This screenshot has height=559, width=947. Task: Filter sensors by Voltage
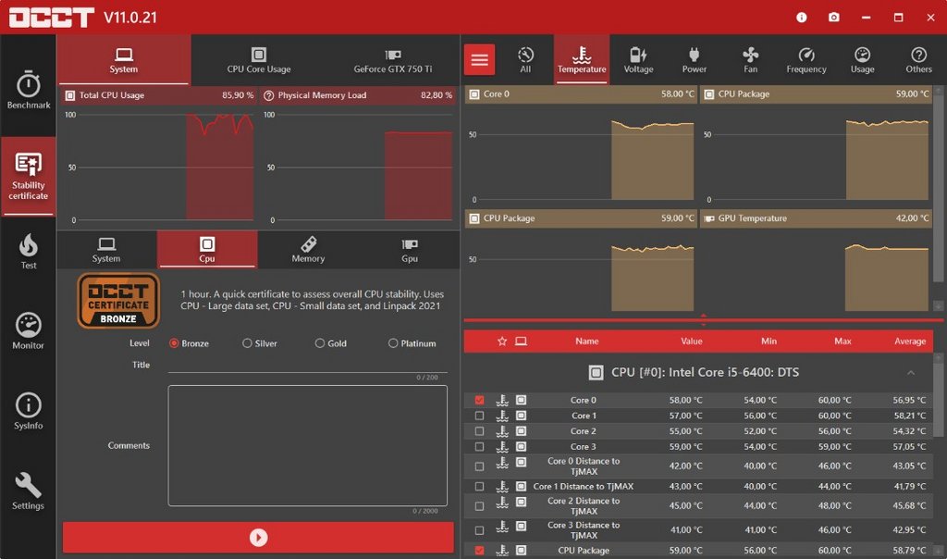pos(638,60)
